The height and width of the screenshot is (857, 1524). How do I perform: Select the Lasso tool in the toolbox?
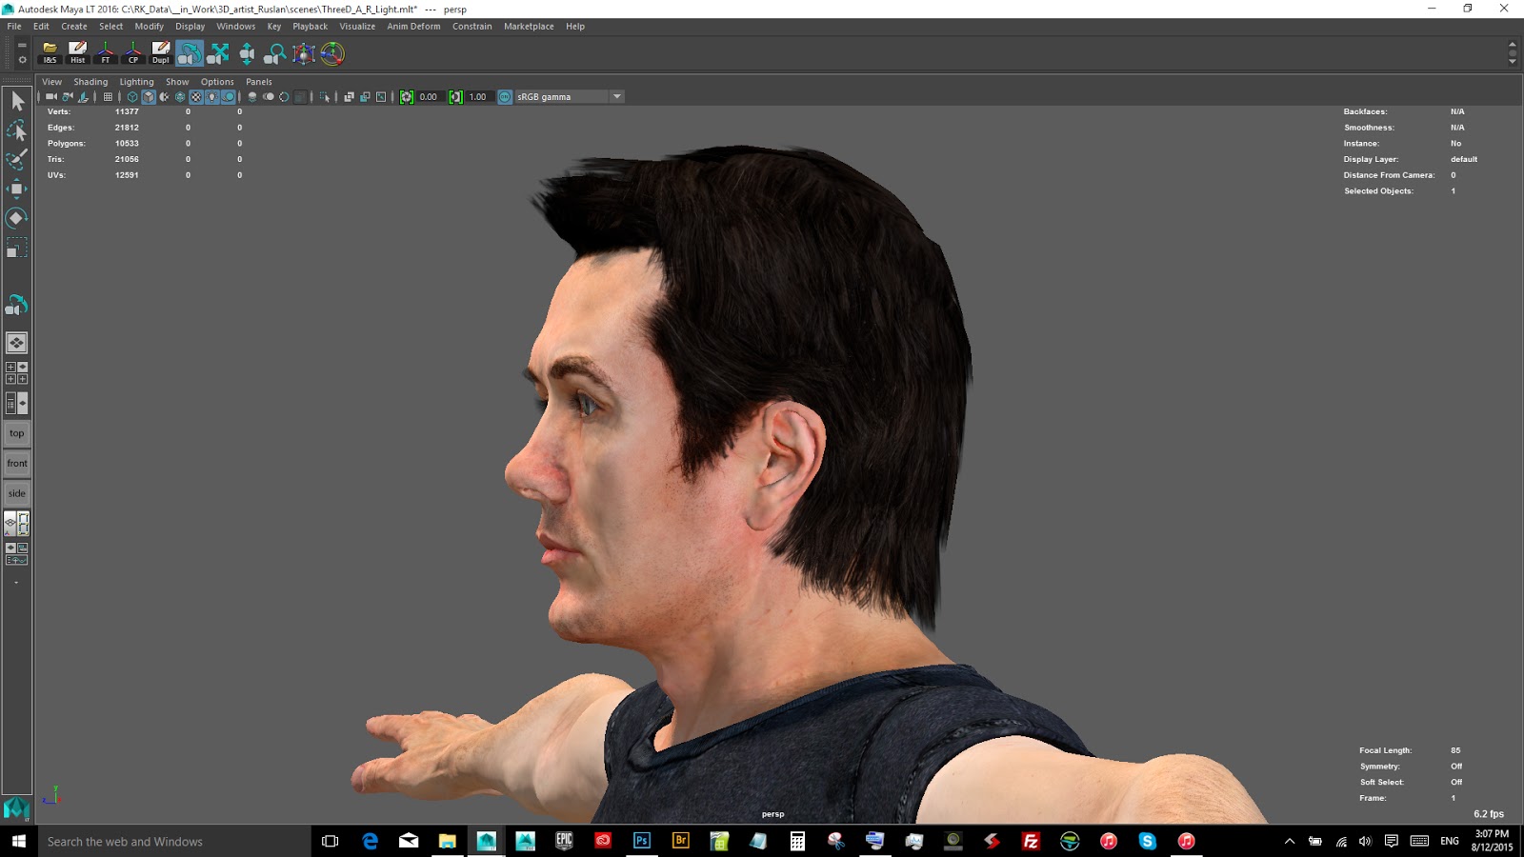click(16, 130)
